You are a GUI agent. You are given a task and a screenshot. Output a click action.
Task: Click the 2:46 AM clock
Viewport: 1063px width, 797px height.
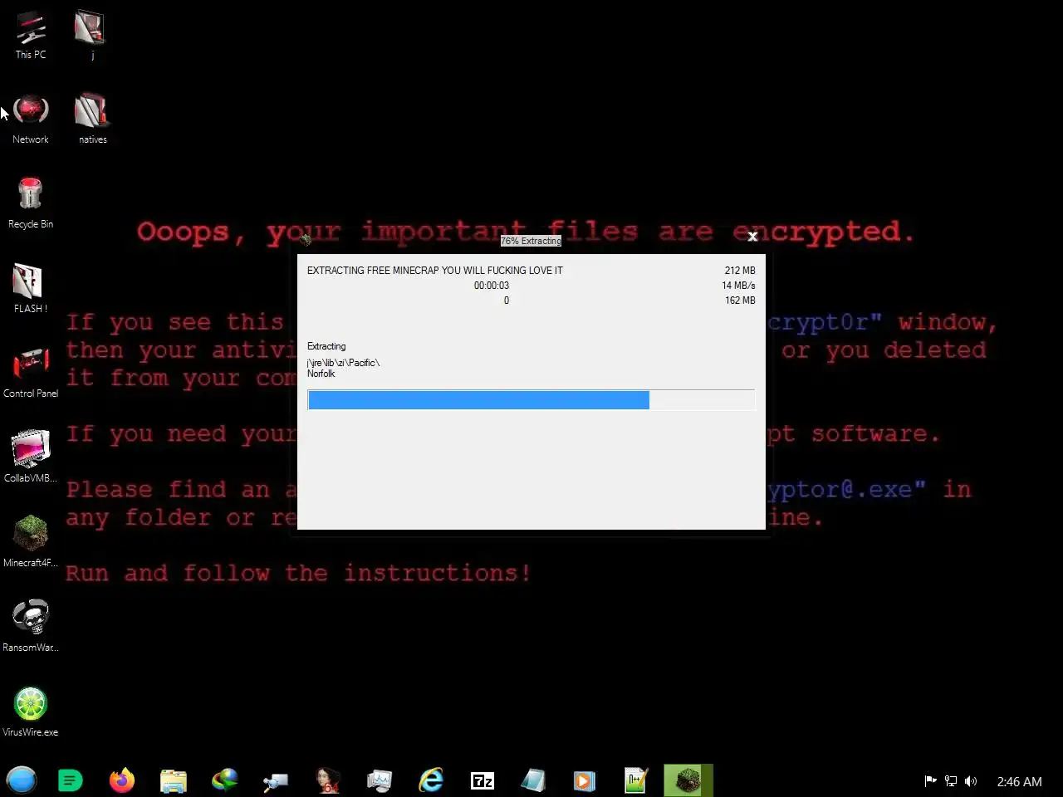[x=1019, y=782]
